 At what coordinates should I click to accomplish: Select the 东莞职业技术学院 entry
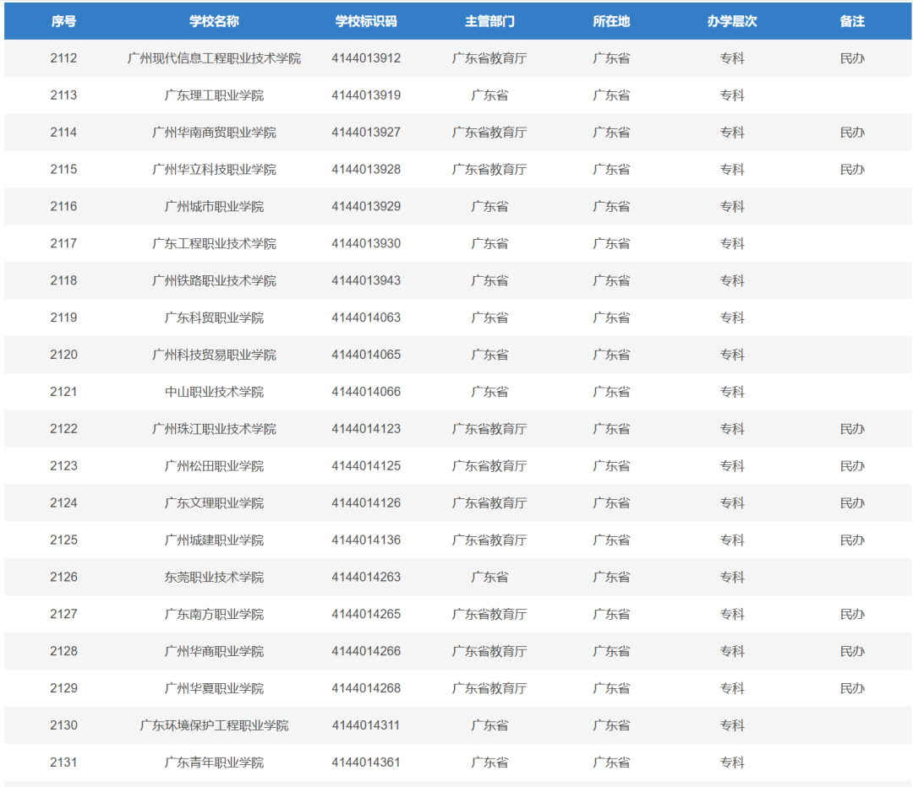point(214,578)
